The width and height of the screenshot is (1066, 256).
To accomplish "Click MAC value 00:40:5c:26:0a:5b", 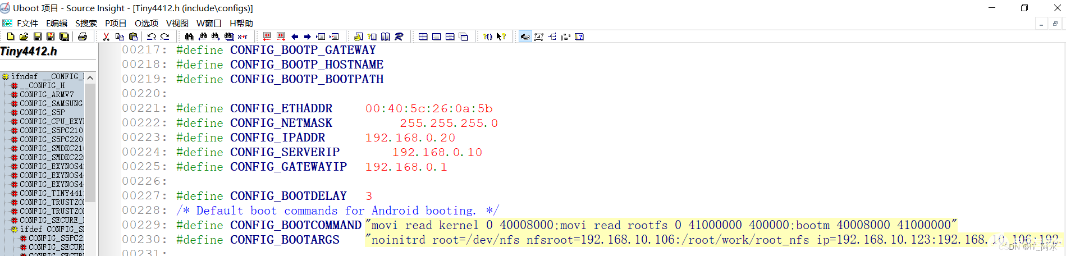I will [x=429, y=108].
